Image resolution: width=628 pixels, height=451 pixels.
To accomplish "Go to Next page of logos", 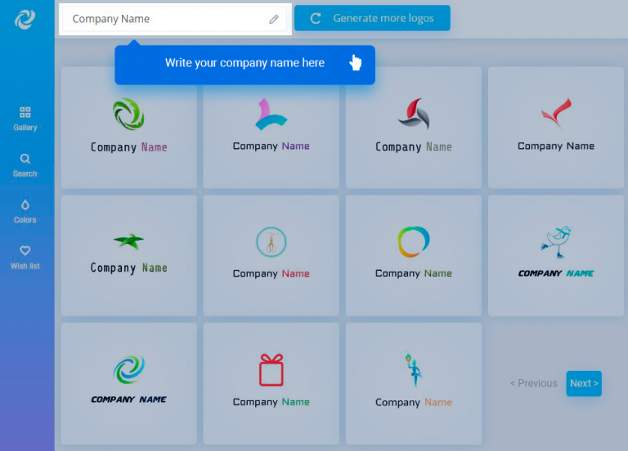I will pyautogui.click(x=584, y=383).
